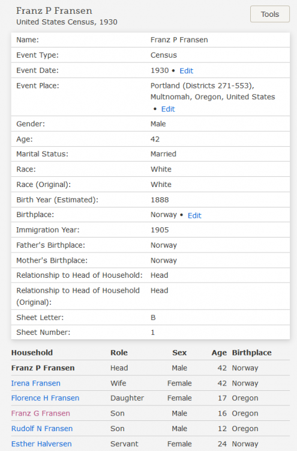The image size is (297, 451).
Task: Open Florence H Fransen's record
Action: (45, 398)
